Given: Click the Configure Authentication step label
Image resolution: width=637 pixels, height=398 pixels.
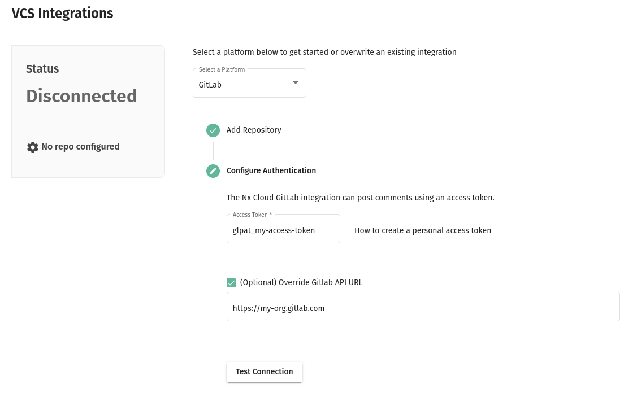Looking at the screenshot, I should point(271,170).
